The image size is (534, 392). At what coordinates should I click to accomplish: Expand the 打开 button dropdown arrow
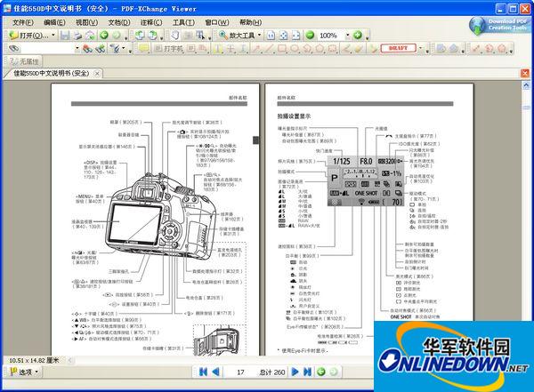tap(53, 35)
